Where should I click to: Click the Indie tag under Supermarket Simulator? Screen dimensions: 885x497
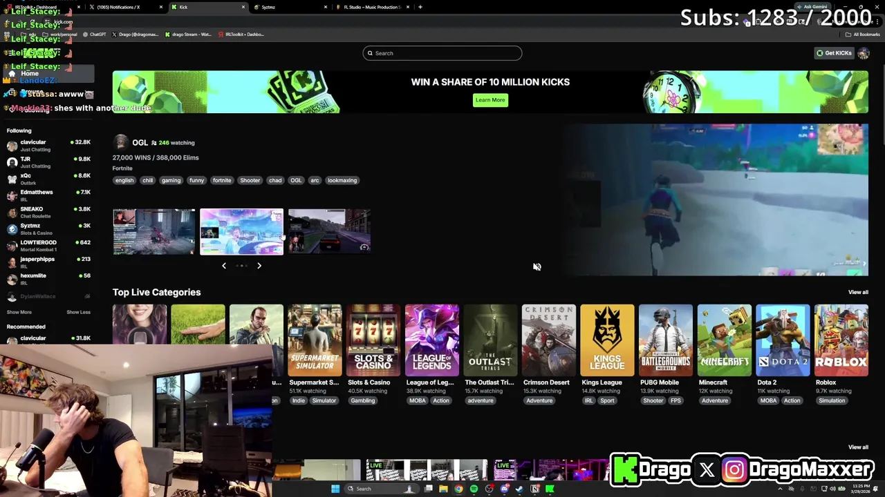click(x=298, y=400)
